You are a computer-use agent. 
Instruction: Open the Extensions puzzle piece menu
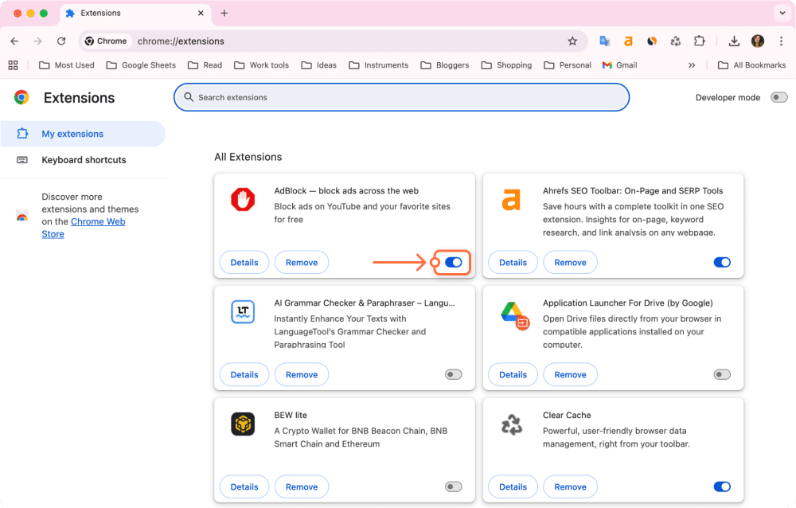pos(700,41)
